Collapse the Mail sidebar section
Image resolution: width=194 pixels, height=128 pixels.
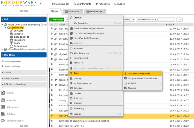click(x=24, y=19)
